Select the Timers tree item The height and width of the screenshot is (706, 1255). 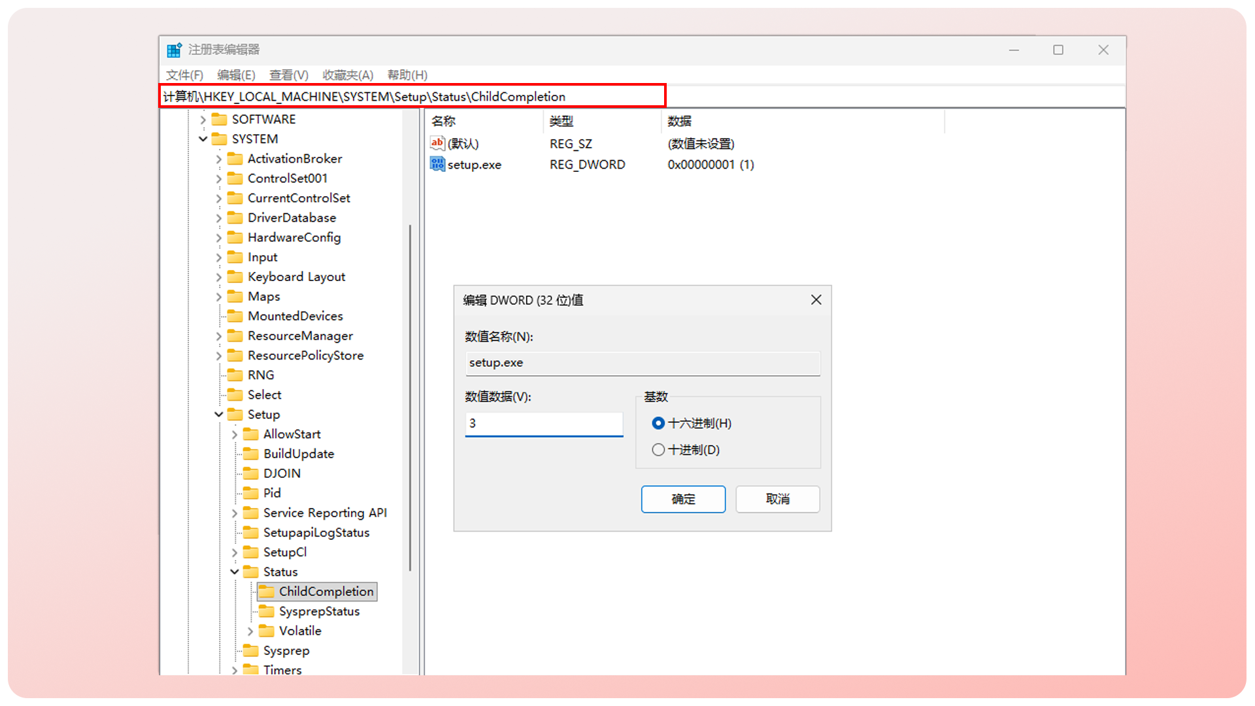(x=282, y=670)
